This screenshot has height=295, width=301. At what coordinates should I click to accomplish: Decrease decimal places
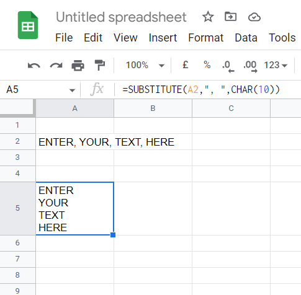[228, 66]
